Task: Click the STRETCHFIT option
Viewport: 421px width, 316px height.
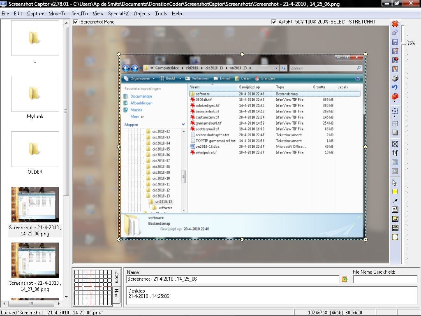Action: pyautogui.click(x=363, y=22)
